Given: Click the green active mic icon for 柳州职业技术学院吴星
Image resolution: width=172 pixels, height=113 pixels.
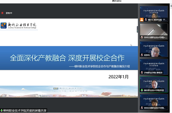Looking at the screenshot, I should (142, 90).
